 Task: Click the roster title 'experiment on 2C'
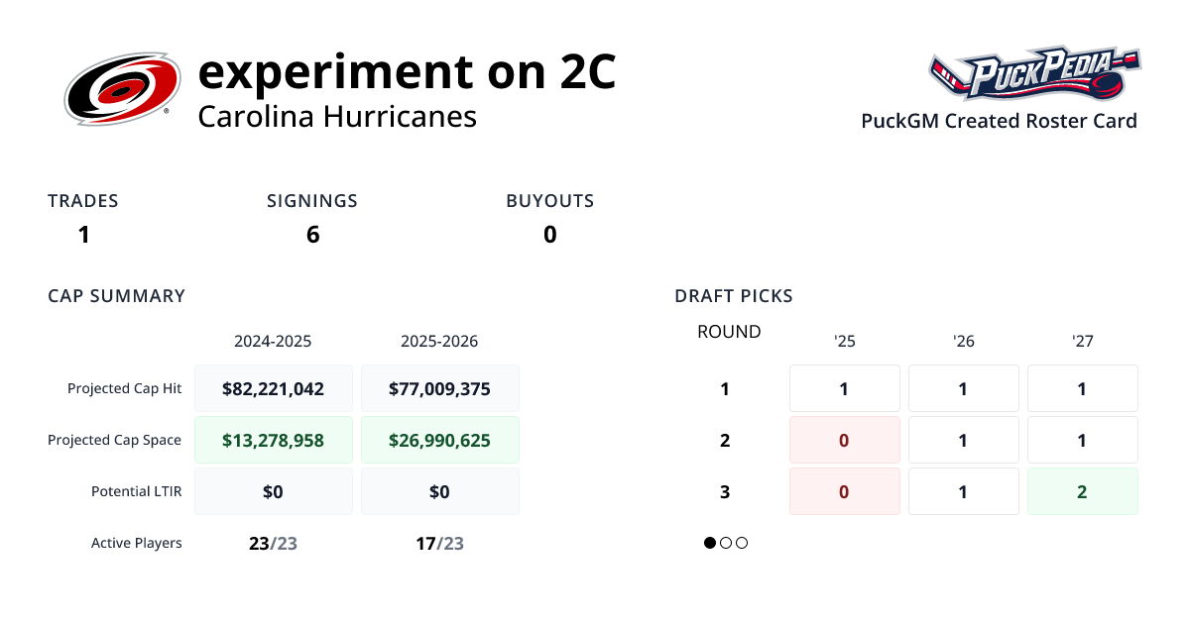pyautogui.click(x=407, y=72)
